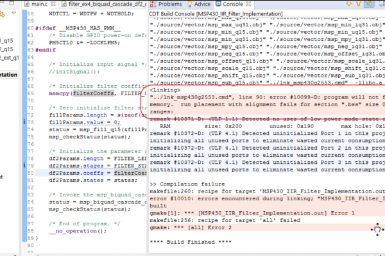The height and width of the screenshot is (256, 385).
Task: Click the info marker on line 73
Action: pyautogui.click(x=24, y=122)
